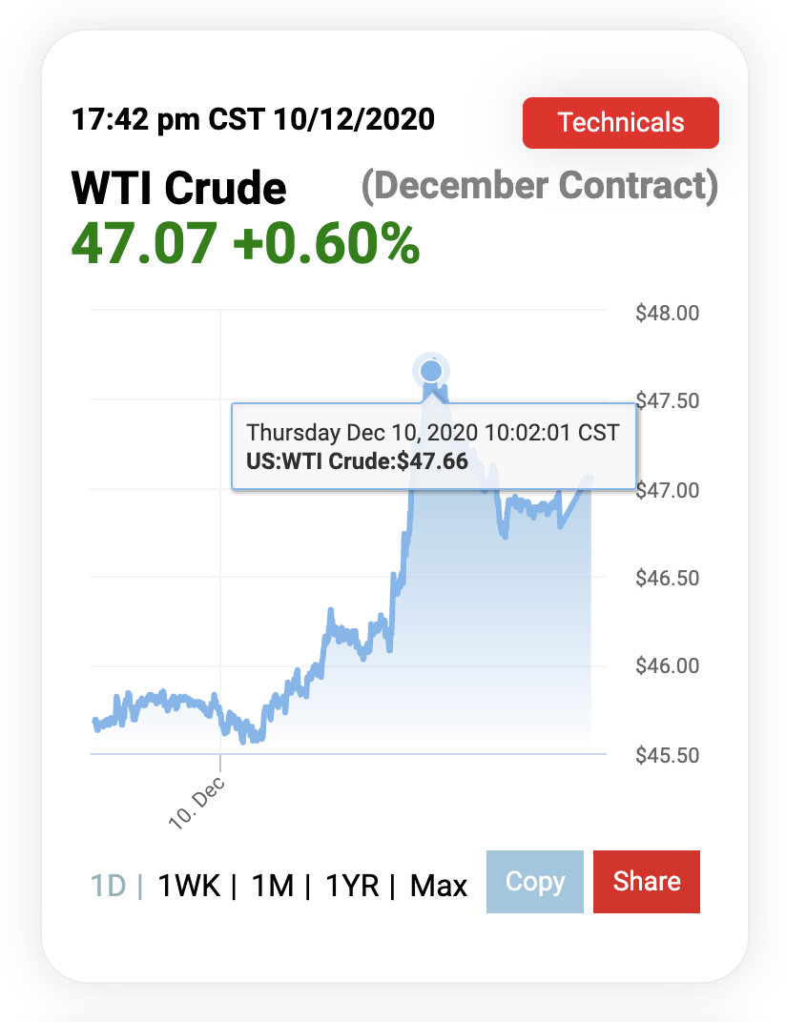The image size is (786, 1022).
Task: Click the $47.50 y-axis label
Action: (667, 400)
